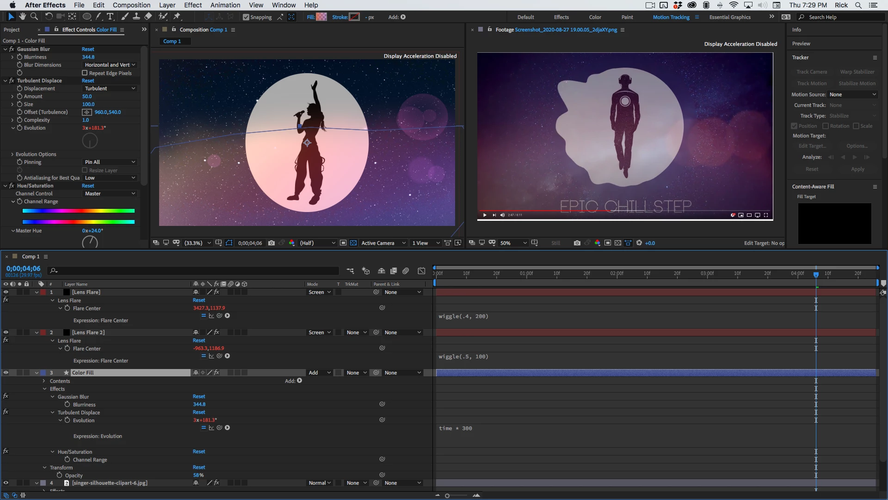Select the Zoom tool in toolbar
Viewport: 888px width, 500px height.
click(x=34, y=17)
